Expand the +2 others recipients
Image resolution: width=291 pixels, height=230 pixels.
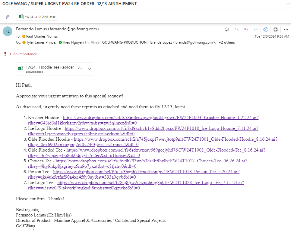[226, 42]
